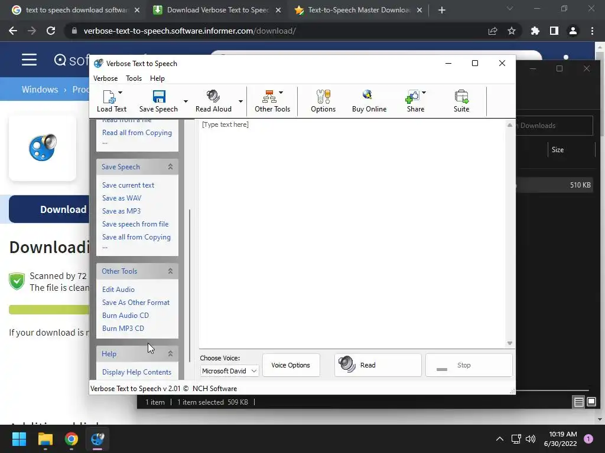Toggle the browser side panel icon
Screen dimensions: 605x453
click(x=554, y=31)
